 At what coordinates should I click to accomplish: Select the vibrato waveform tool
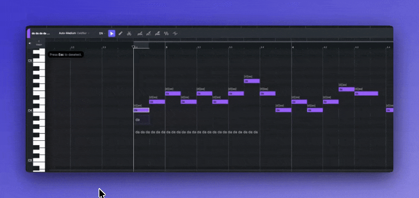coord(166,33)
